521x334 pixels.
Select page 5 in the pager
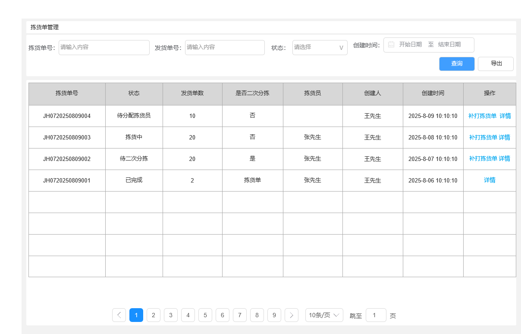pos(205,315)
